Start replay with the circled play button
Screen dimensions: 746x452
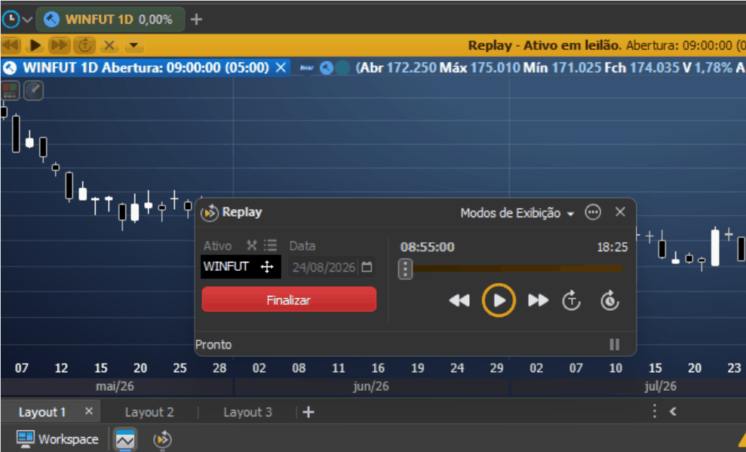click(498, 300)
